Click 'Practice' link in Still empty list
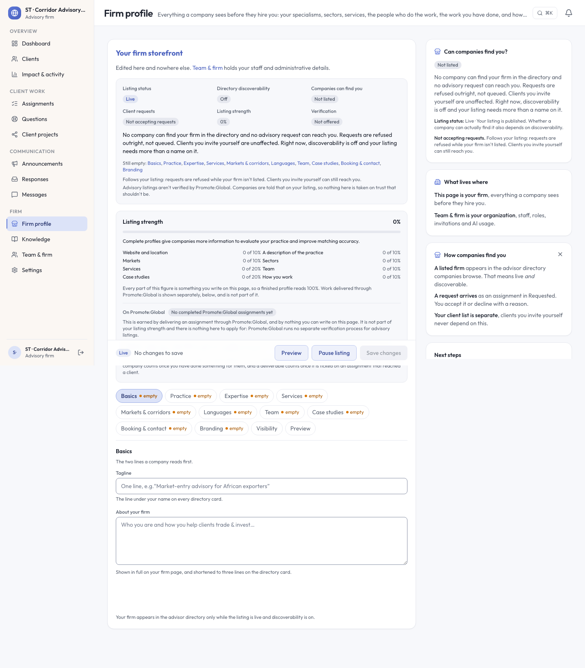585x668 pixels. point(172,163)
